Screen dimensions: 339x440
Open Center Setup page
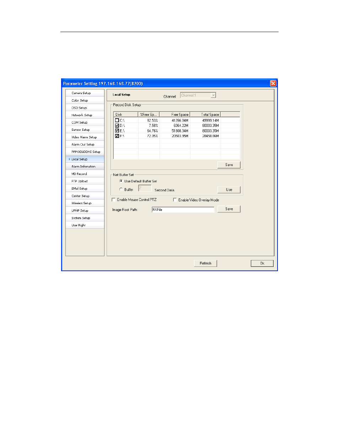pyautogui.click(x=85, y=196)
